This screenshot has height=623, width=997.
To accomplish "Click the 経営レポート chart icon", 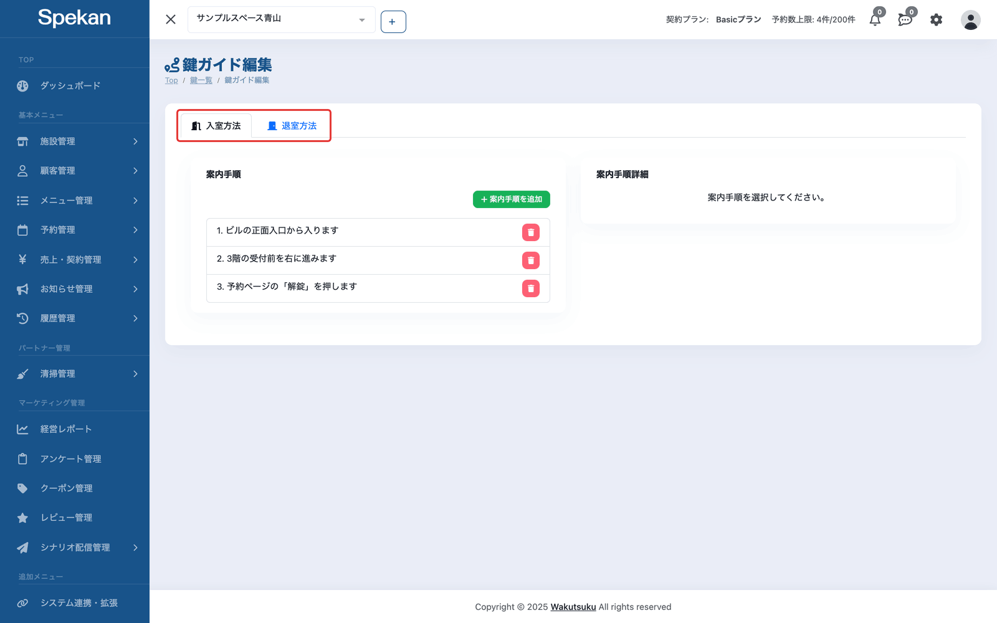I will [x=22, y=429].
